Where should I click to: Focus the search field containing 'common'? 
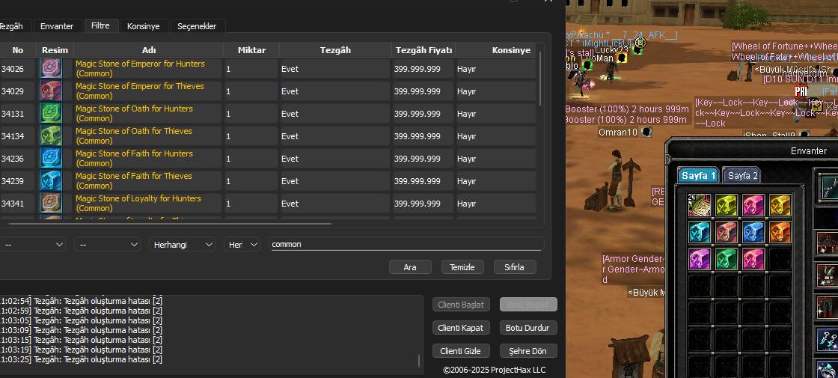click(x=404, y=244)
